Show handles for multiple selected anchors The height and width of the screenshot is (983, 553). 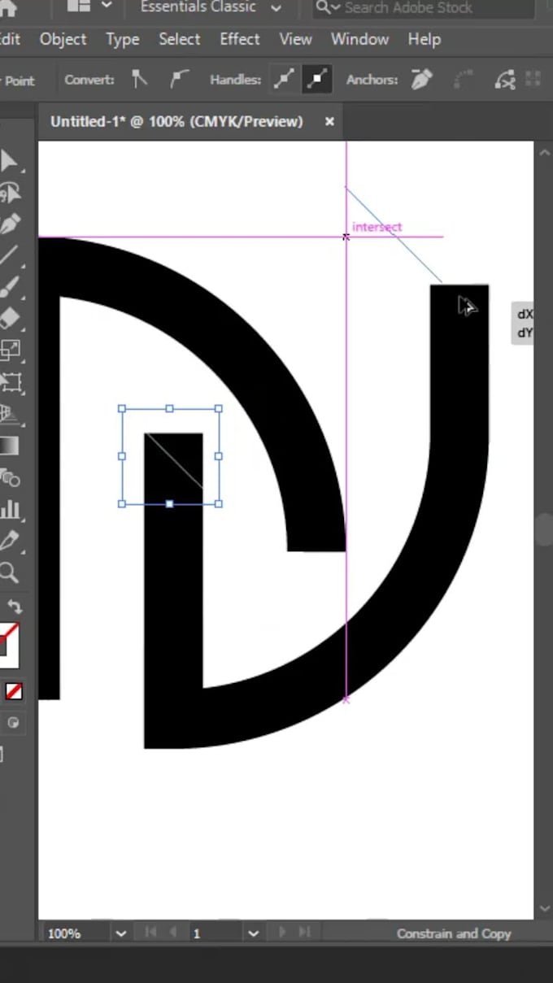coord(284,80)
